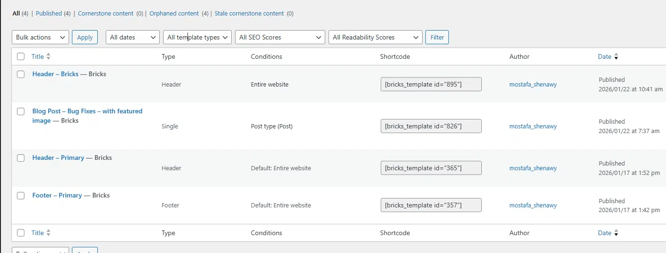This screenshot has width=666, height=253.
Task: Click the Title column sort arrows in header
Action: point(48,56)
